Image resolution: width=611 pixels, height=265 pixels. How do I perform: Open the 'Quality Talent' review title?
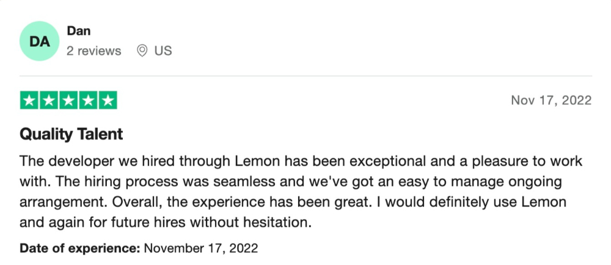71,135
